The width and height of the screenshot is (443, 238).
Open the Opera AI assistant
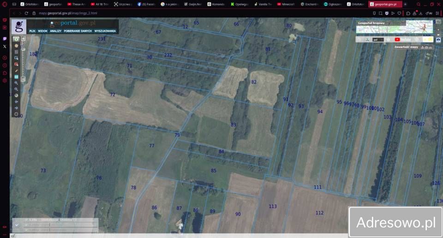pos(429,13)
